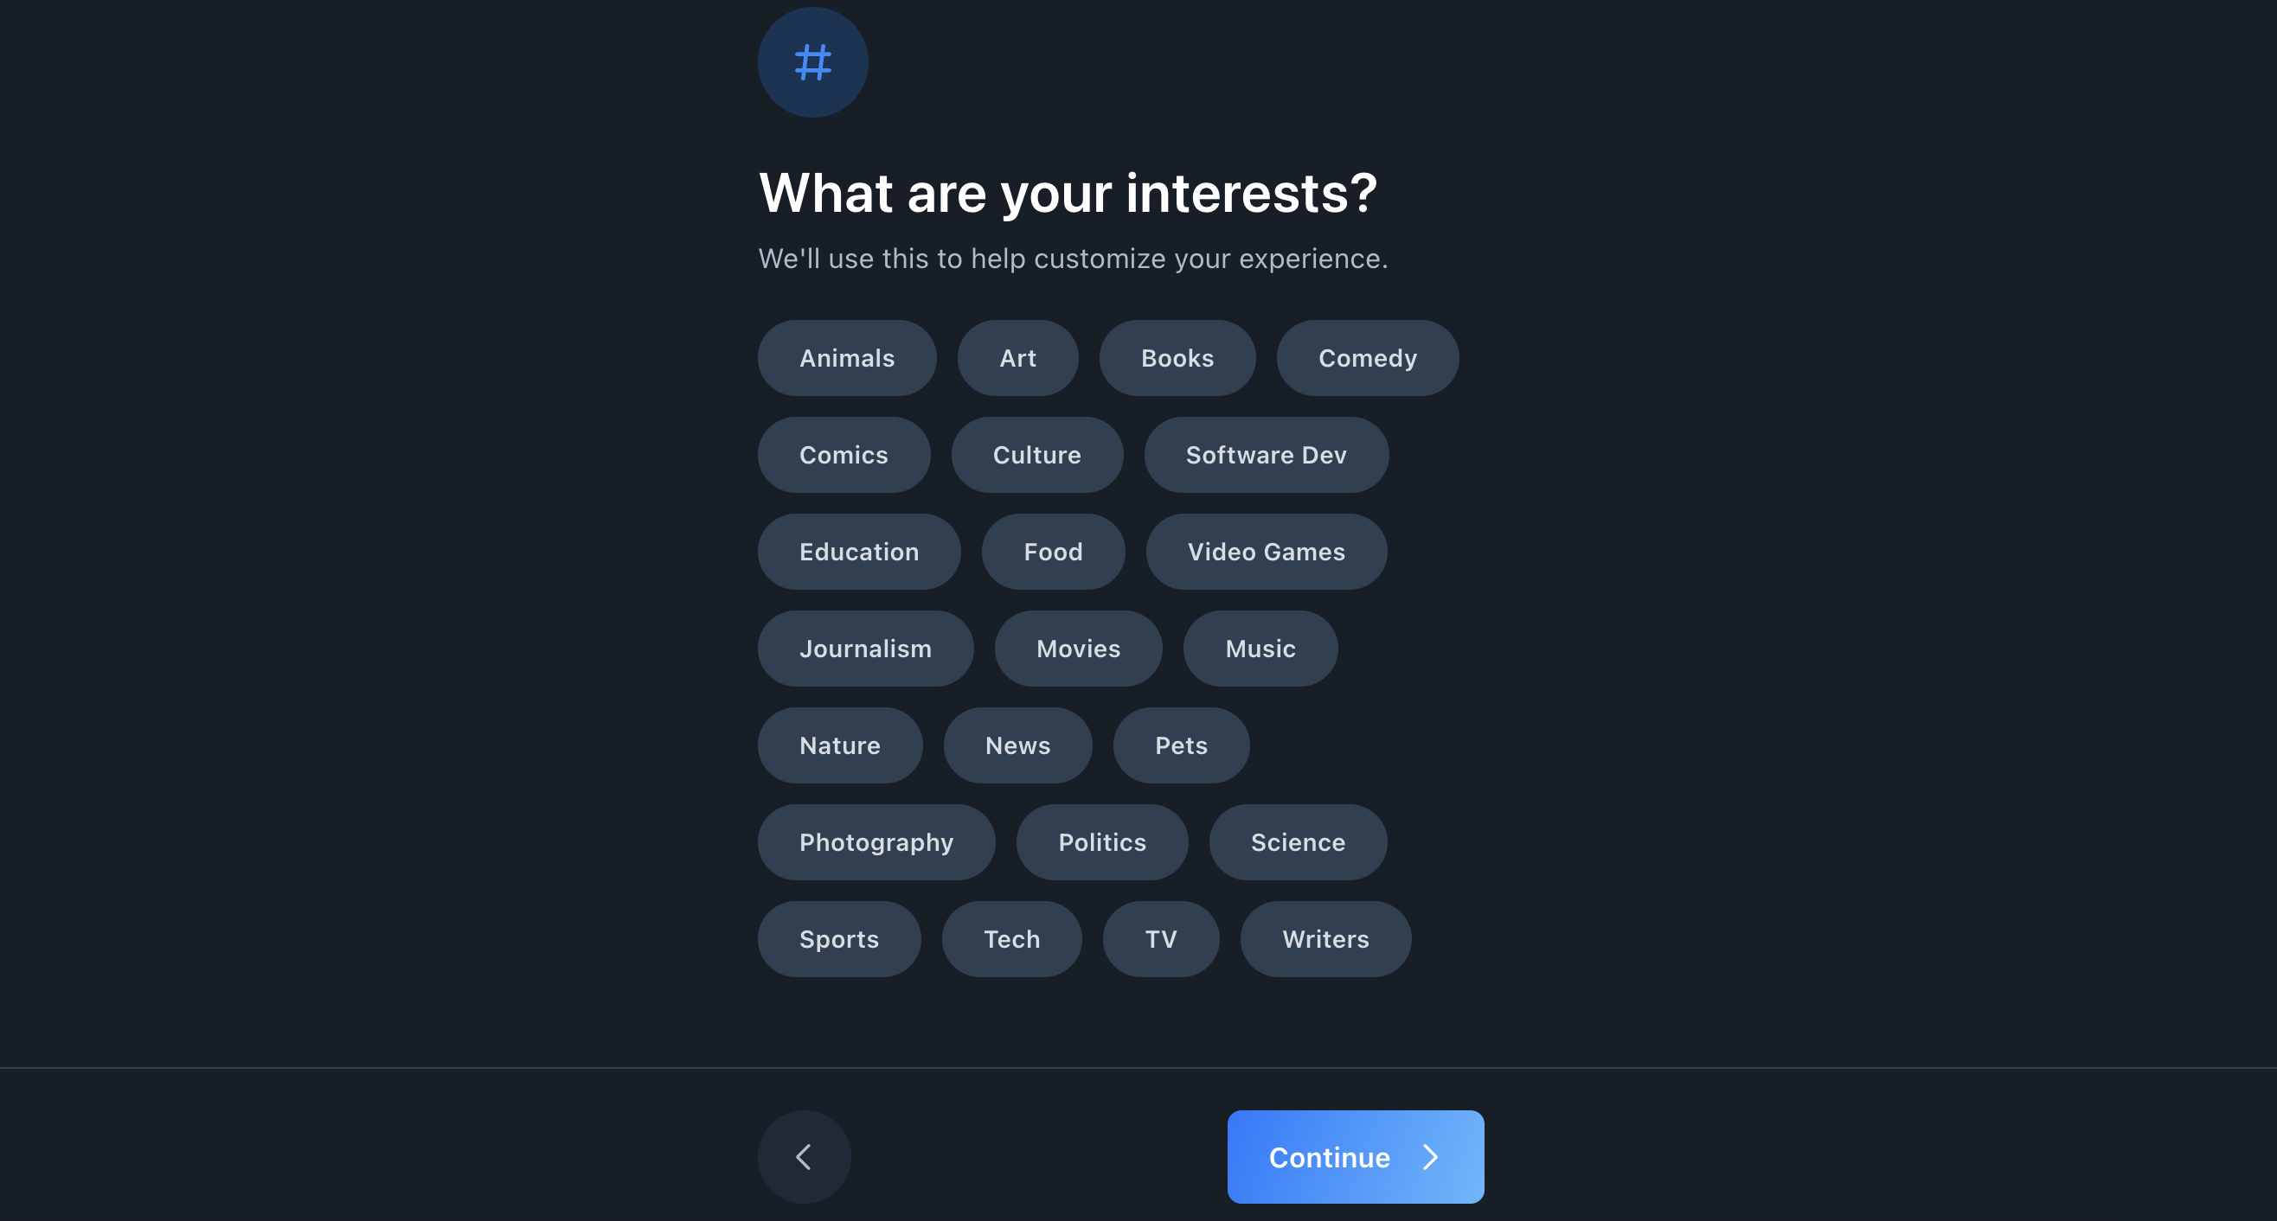Image resolution: width=2277 pixels, height=1221 pixels.
Task: Select the Video Games interest
Action: pyautogui.click(x=1267, y=552)
